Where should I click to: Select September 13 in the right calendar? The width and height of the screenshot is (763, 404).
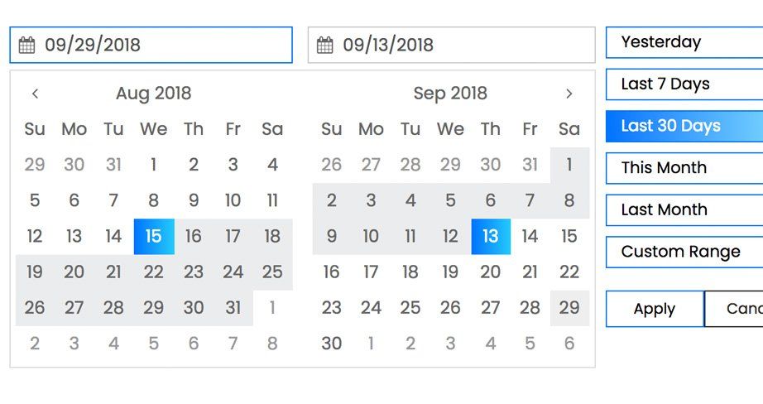(x=491, y=237)
